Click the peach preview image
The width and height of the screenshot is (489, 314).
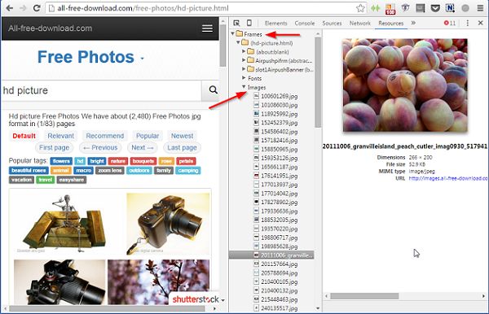[x=405, y=85]
